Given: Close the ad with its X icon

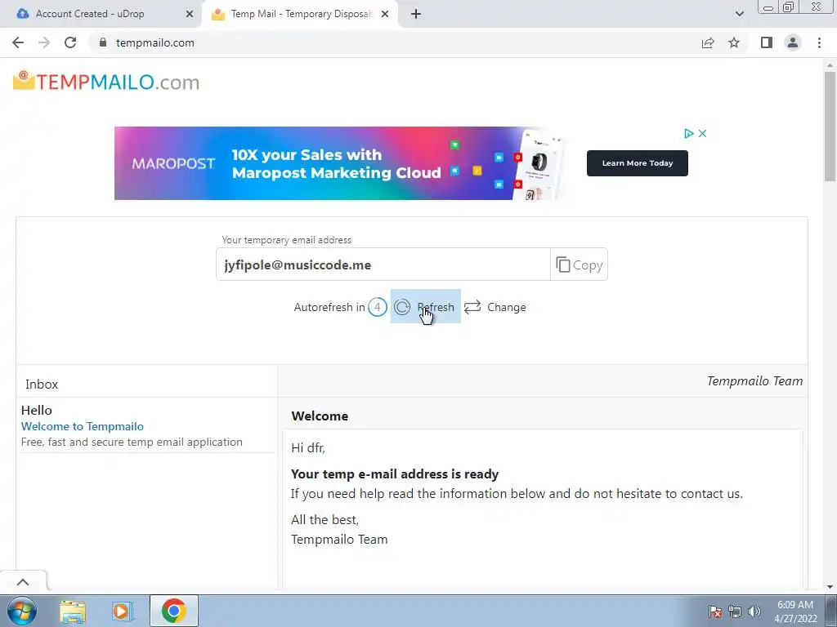Looking at the screenshot, I should point(702,133).
